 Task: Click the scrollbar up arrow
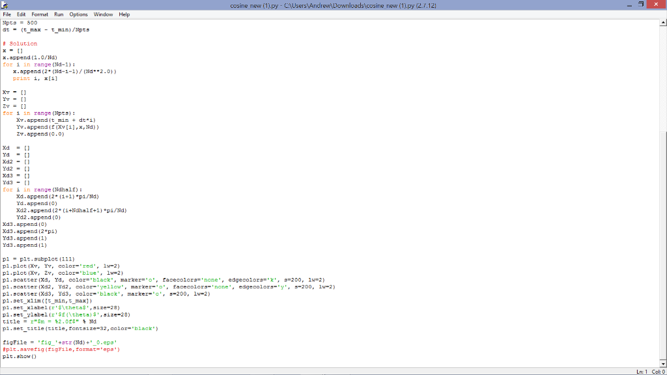pyautogui.click(x=662, y=21)
